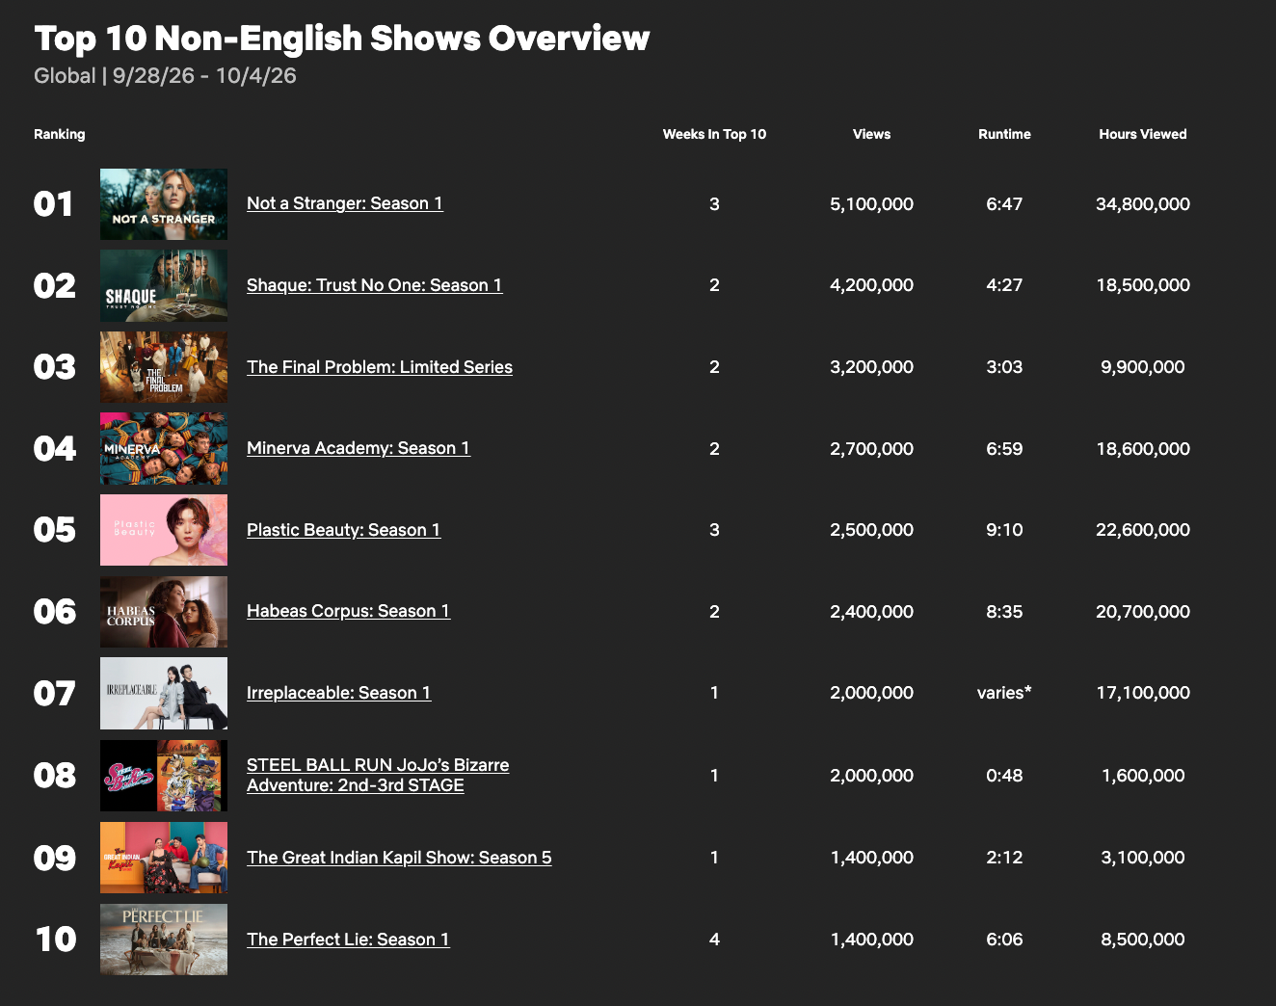Click the 18,600,000 hours viewed value
The width and height of the screenshot is (1276, 1006).
click(x=1143, y=449)
